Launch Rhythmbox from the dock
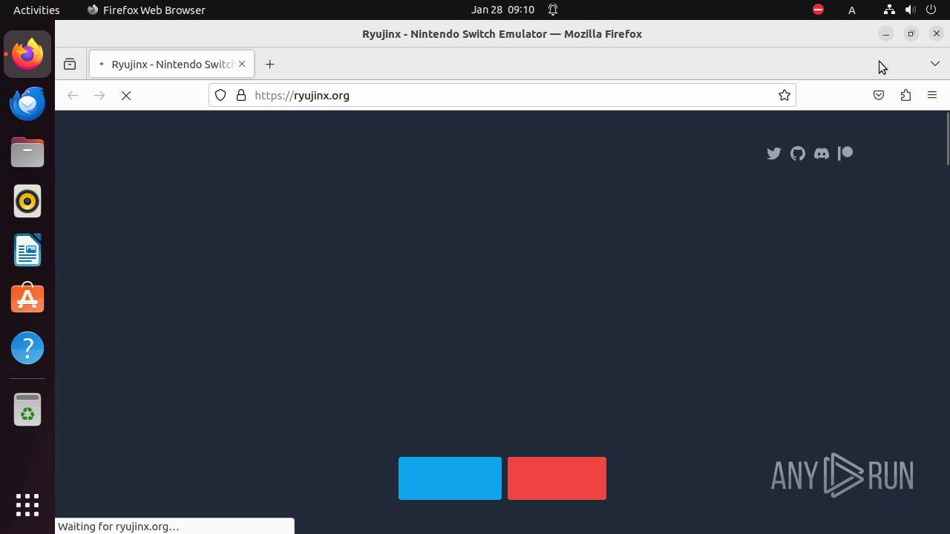950x534 pixels. pos(27,201)
